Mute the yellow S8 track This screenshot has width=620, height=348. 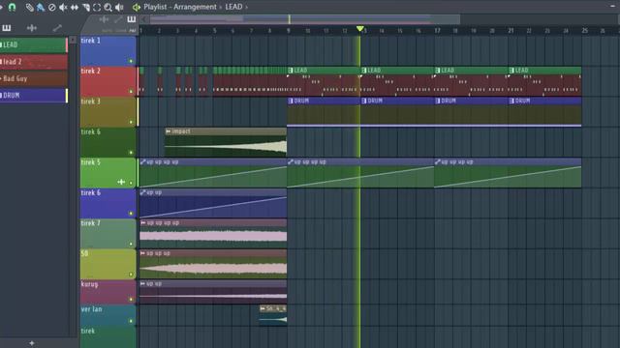[131, 275]
